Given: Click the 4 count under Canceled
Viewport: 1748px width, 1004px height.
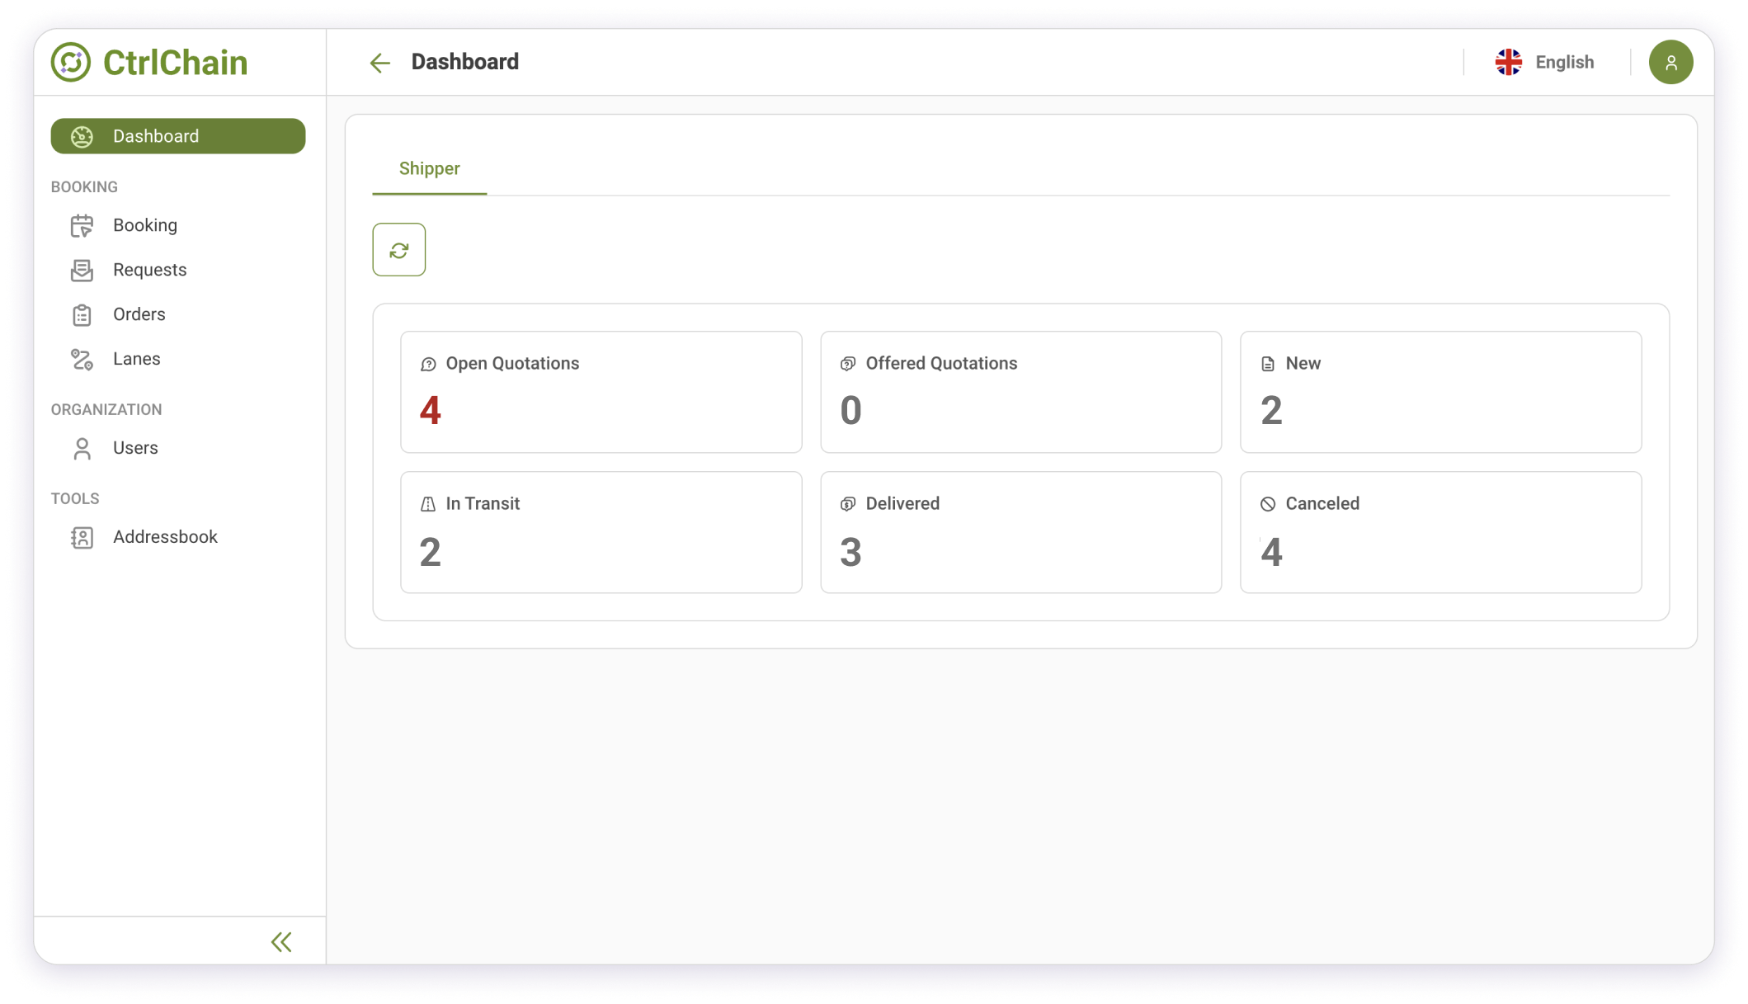Looking at the screenshot, I should click(1271, 552).
